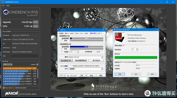177x98 pixels.
Task: Open thread count dropdown showing 16
Action: (74, 52)
